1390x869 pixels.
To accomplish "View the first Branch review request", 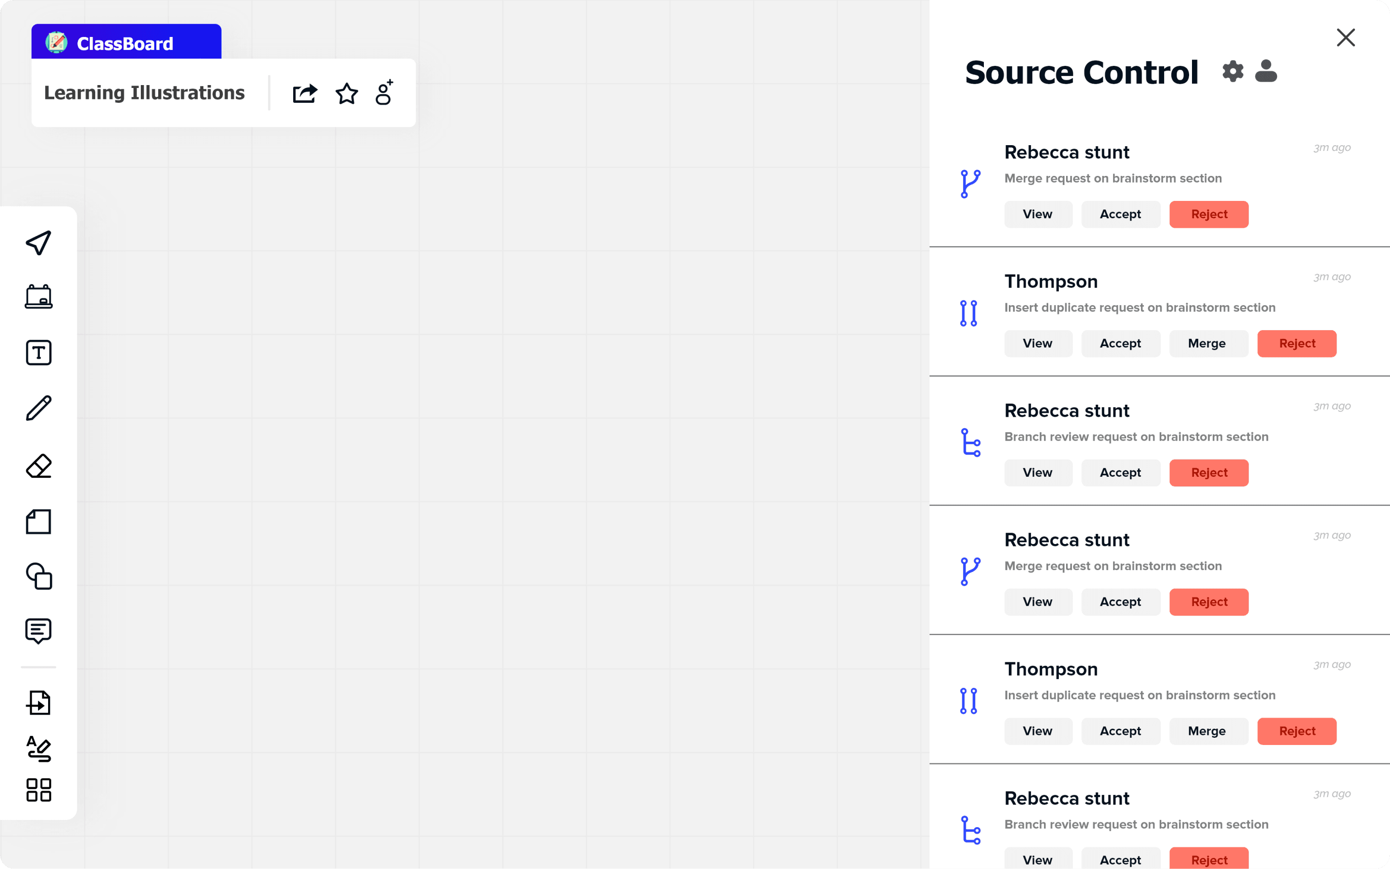I will 1038,473.
